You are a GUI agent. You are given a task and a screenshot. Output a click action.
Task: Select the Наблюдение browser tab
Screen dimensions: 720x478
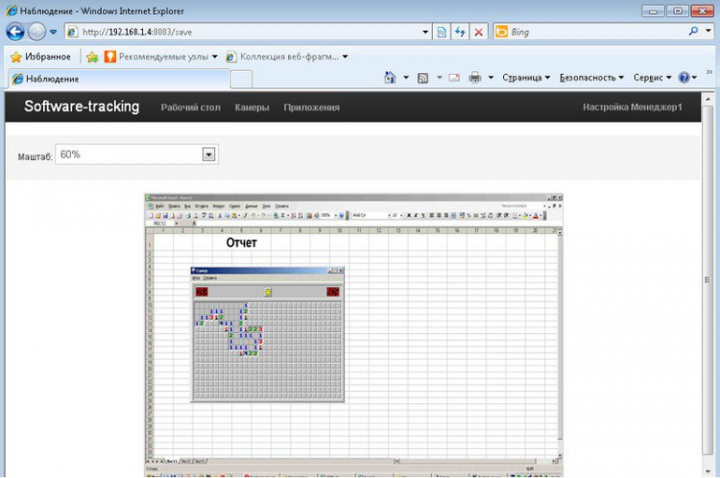(x=118, y=79)
